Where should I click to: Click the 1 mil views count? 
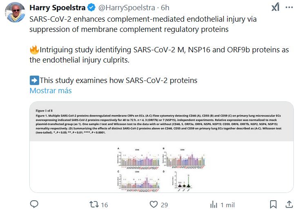(x=228, y=204)
